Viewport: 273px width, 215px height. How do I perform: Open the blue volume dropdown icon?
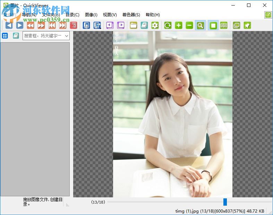click(x=97, y=26)
